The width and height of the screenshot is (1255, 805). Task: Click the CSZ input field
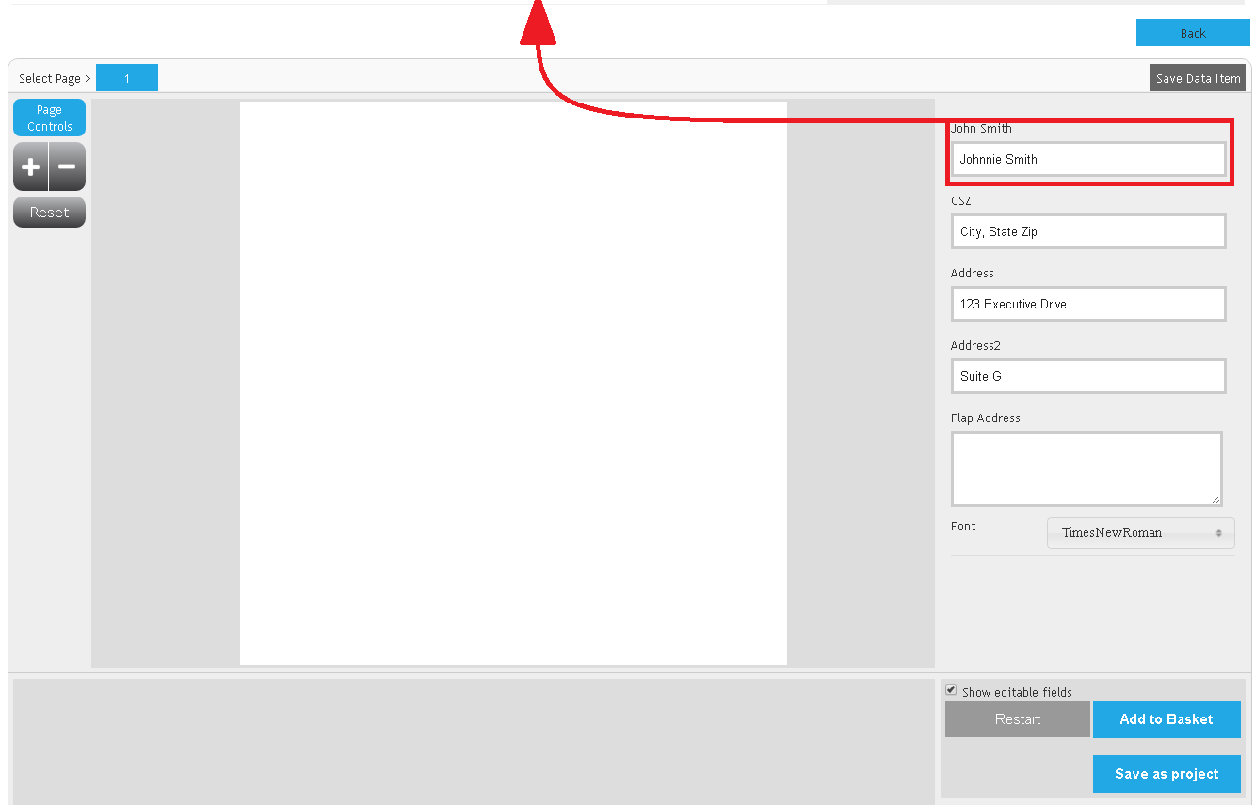[x=1087, y=232]
